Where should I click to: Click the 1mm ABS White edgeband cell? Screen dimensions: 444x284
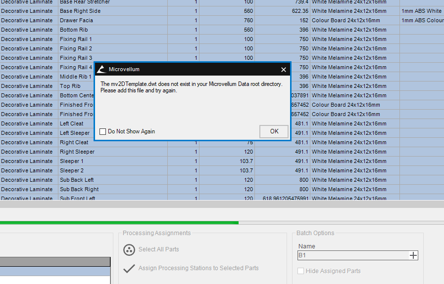click(x=422, y=11)
